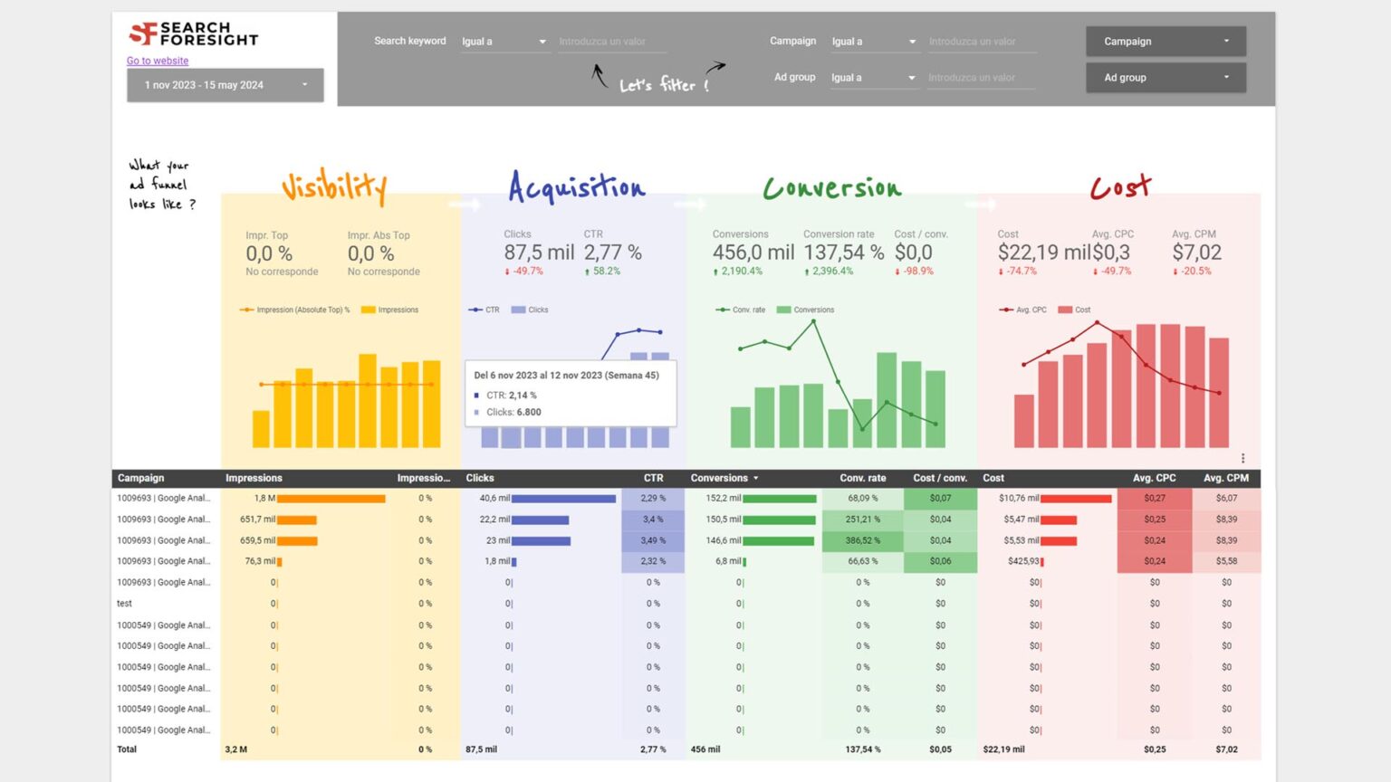Select the 'test' campaign row
1391x782 pixels.
(x=125, y=604)
